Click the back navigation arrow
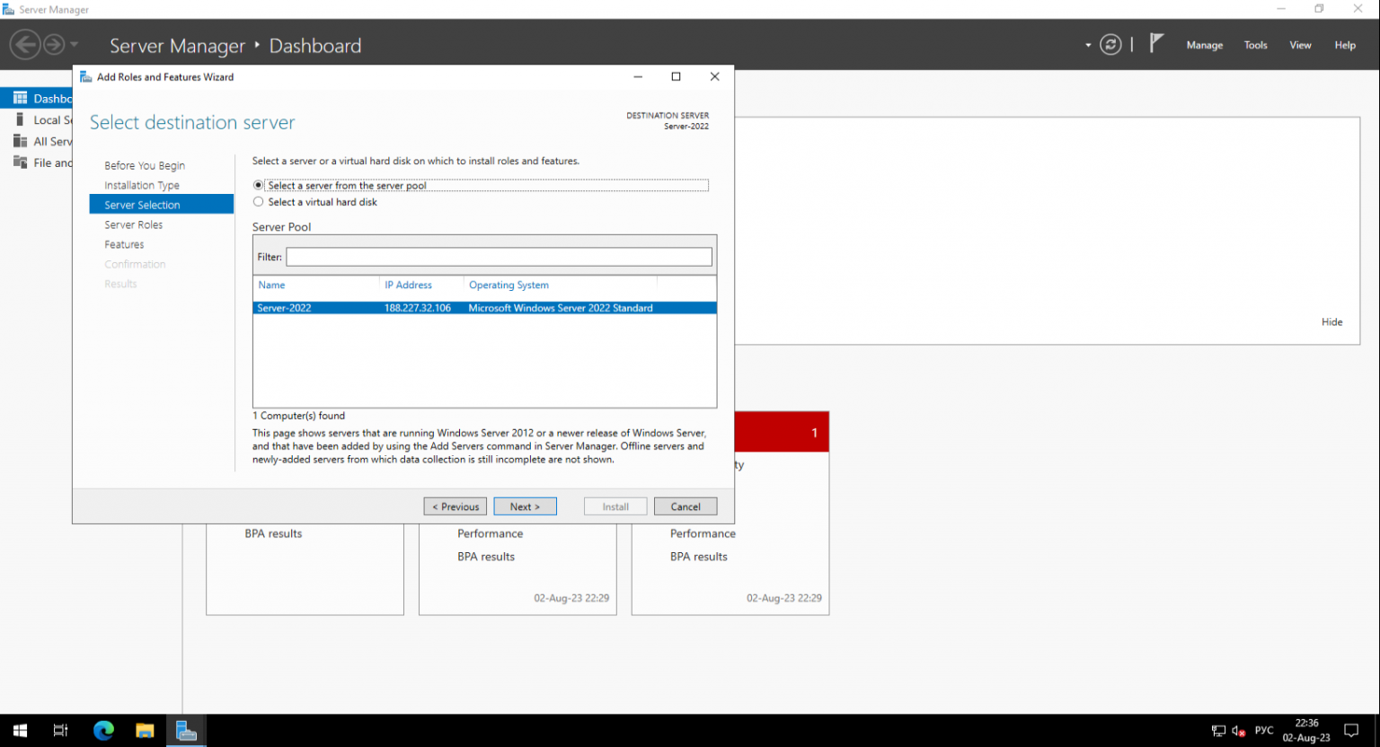Screen dimensions: 1380x747 click(x=25, y=44)
